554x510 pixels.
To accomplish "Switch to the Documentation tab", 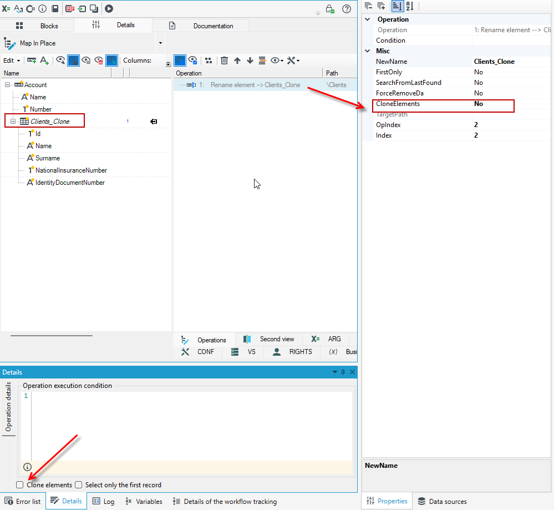I will [201, 26].
